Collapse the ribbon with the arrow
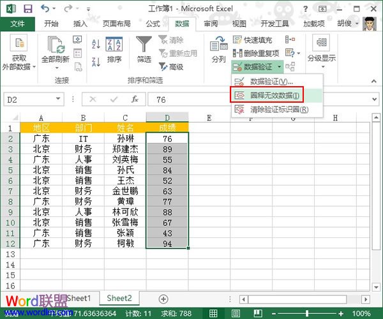The image size is (383, 319). point(373,81)
